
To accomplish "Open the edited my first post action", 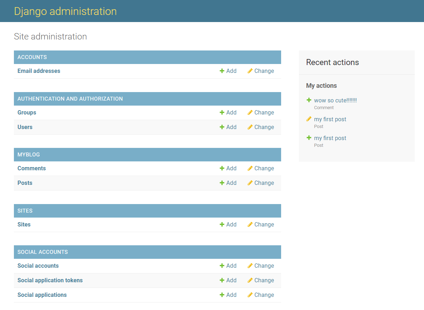I will click(330, 119).
